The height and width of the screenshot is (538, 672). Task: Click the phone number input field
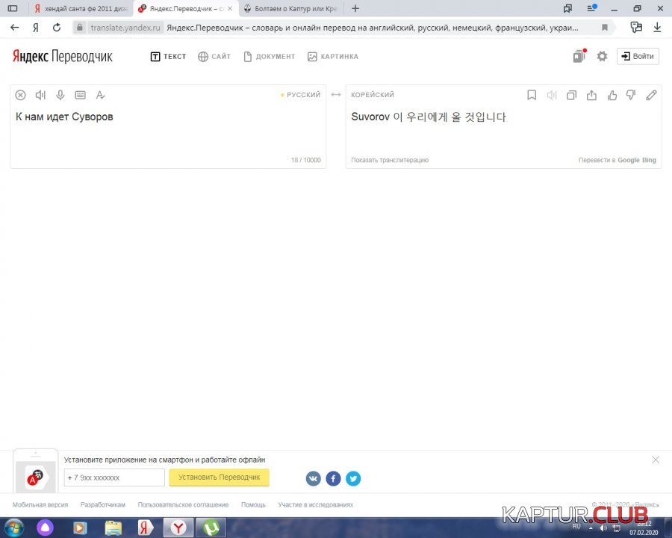pyautogui.click(x=114, y=477)
